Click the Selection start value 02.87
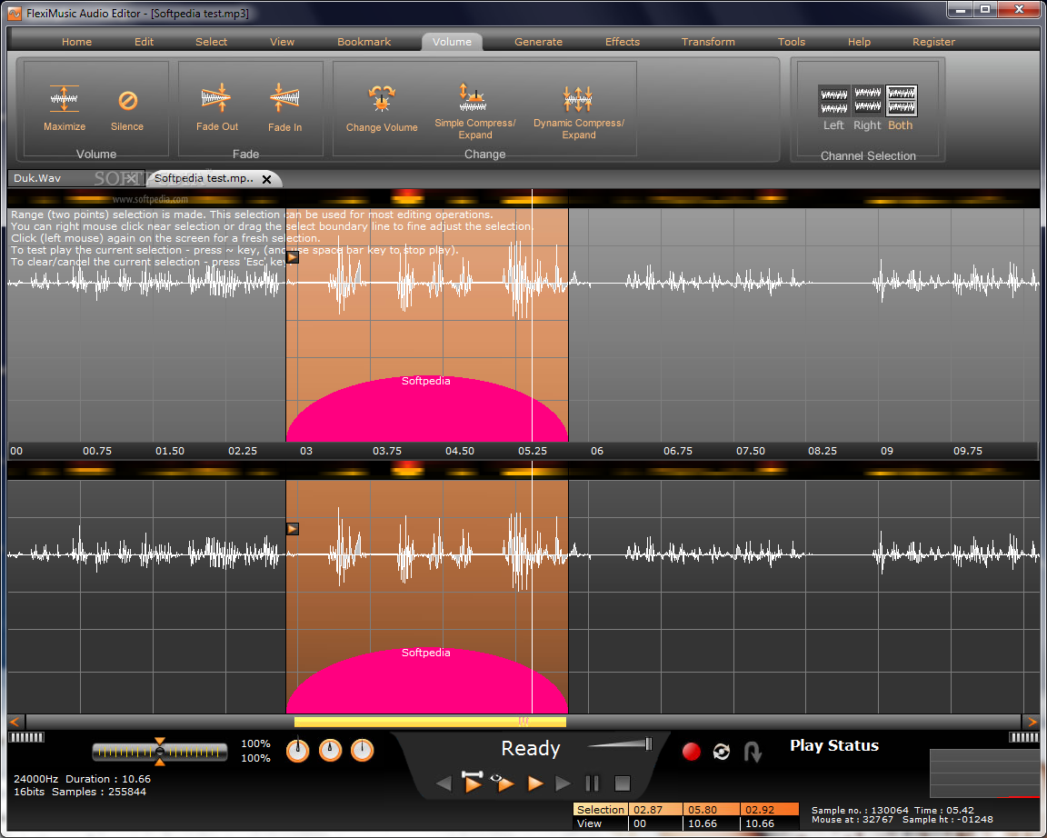 tap(654, 809)
